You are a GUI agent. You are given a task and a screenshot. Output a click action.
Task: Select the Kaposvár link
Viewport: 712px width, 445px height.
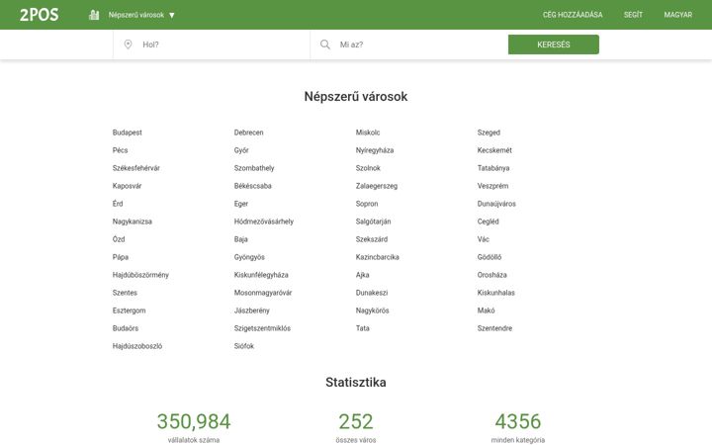(x=128, y=186)
